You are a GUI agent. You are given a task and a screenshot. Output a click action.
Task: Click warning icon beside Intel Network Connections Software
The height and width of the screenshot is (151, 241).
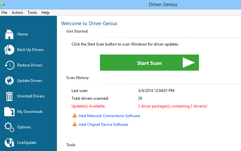coord(75,116)
